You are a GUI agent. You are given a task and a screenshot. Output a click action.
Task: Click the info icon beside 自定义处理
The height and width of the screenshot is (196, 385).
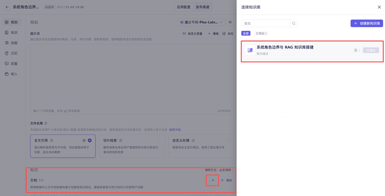click(x=193, y=140)
